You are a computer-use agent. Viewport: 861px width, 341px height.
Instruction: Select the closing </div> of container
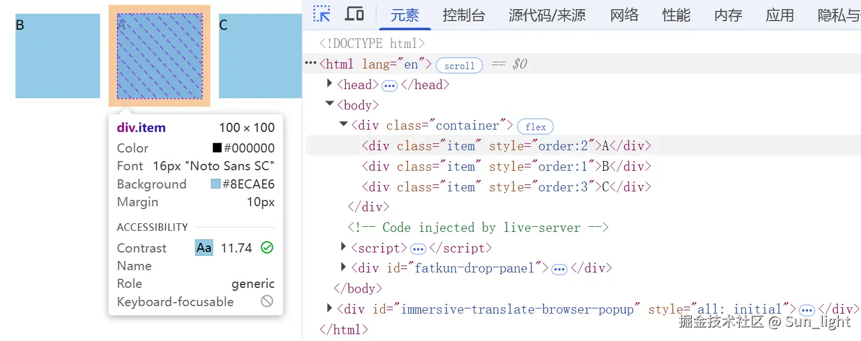[368, 207]
